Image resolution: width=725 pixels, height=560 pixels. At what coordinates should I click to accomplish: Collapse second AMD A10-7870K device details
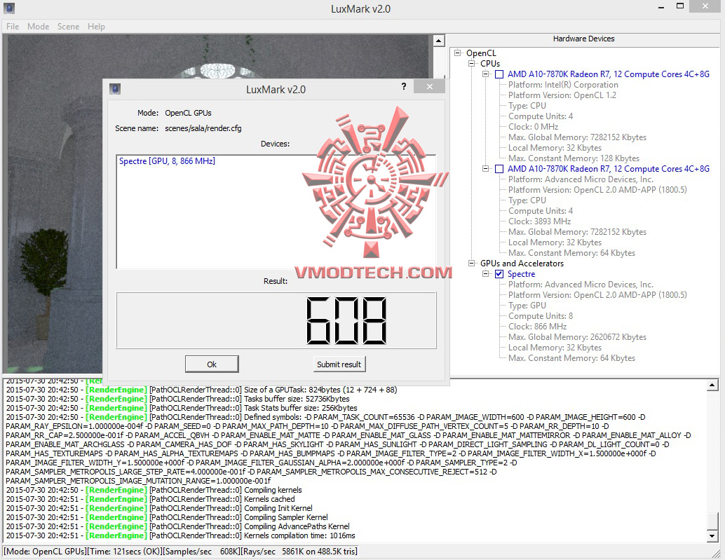pyautogui.click(x=485, y=169)
